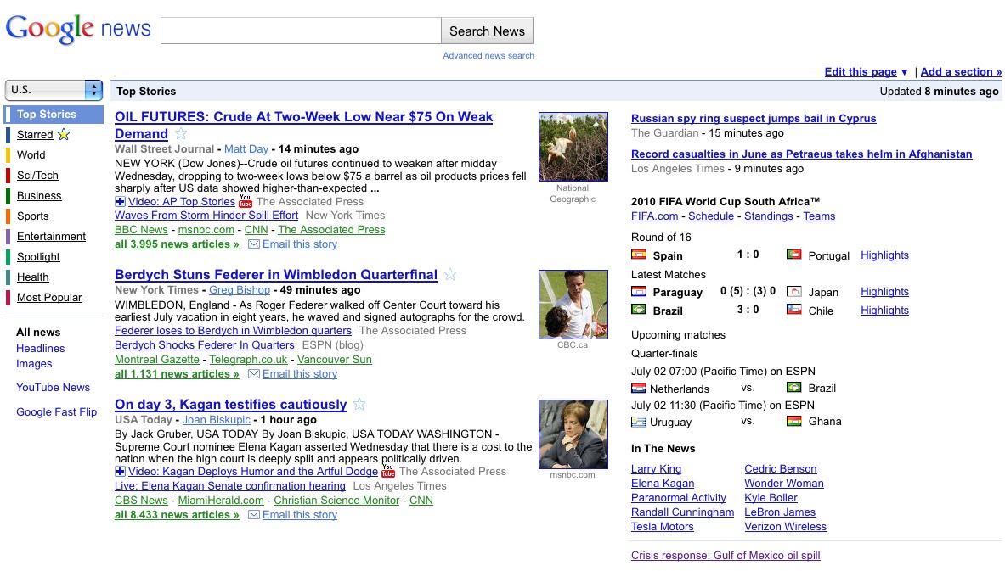This screenshot has width=1005, height=571.
Task: Click the Japan flag icon
Action: click(x=794, y=291)
